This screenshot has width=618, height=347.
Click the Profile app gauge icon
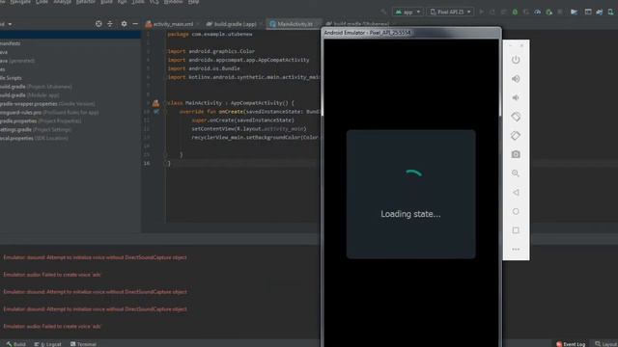(x=537, y=12)
